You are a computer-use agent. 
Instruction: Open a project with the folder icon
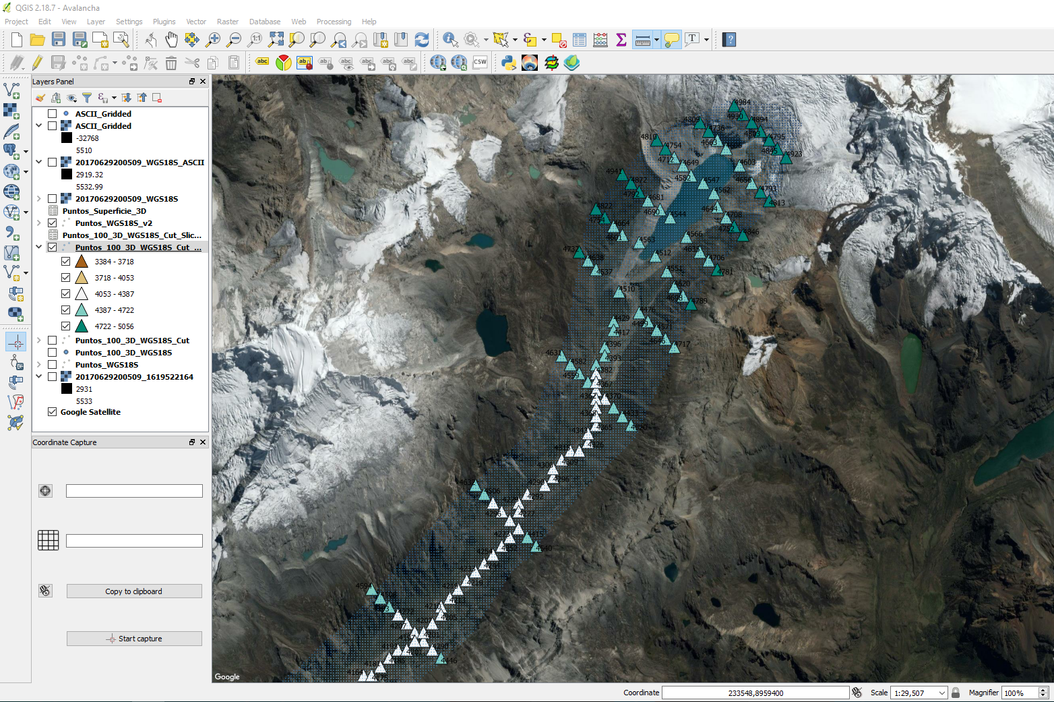tap(38, 40)
